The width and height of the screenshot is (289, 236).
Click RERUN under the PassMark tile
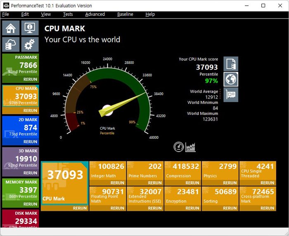click(x=30, y=79)
